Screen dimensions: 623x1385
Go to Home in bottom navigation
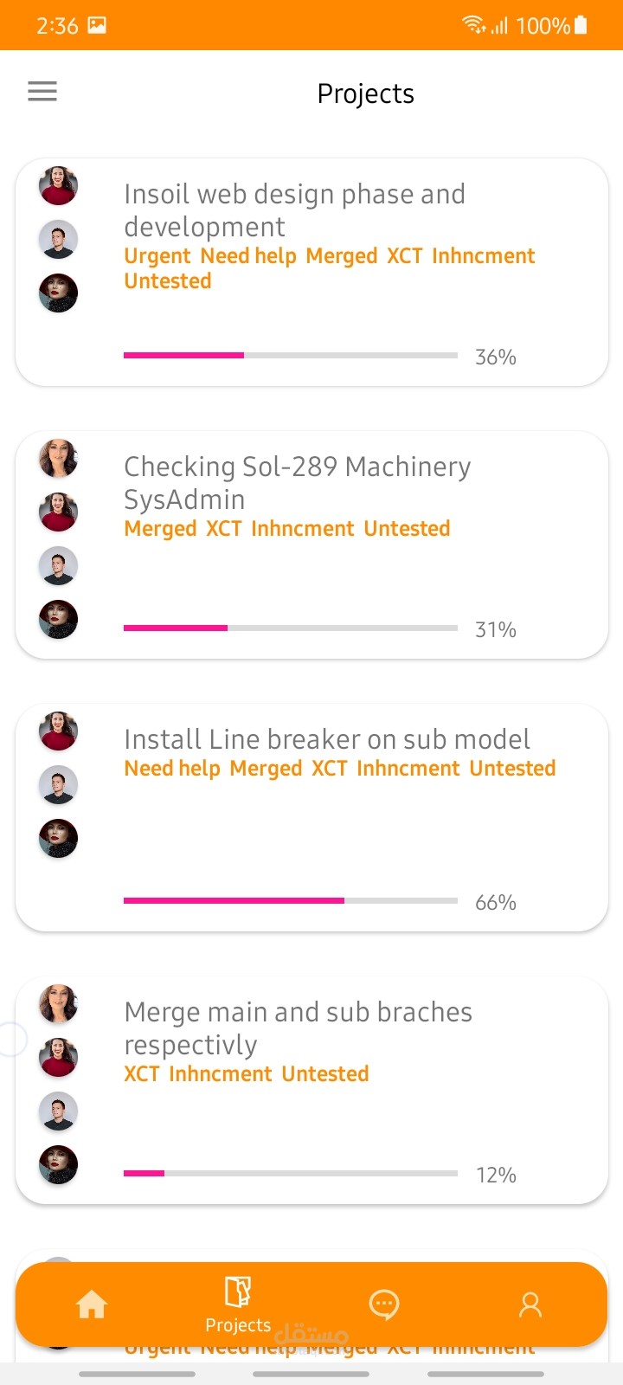[92, 1304]
